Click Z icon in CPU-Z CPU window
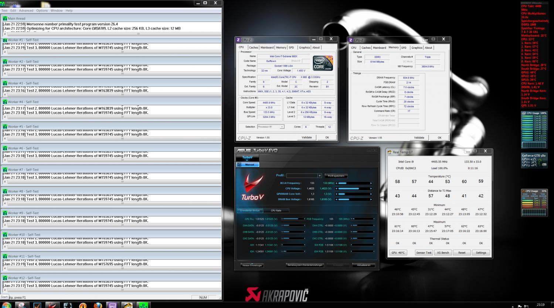Image resolution: width=554 pixels, height=308 pixels. [x=238, y=40]
